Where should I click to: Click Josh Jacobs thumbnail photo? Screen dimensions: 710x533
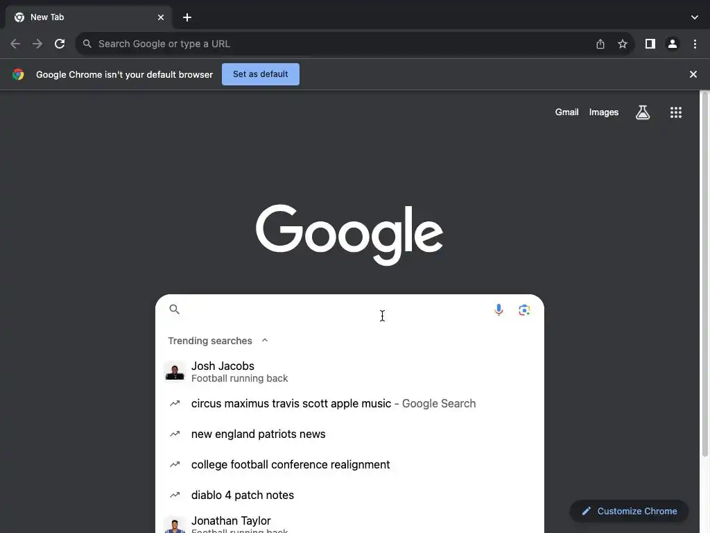coord(175,371)
